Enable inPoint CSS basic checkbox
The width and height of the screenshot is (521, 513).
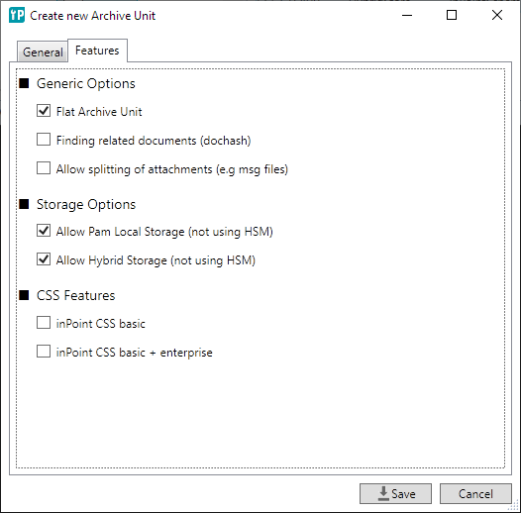point(44,323)
